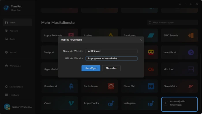Open Feedback in sidebar

(x=17, y=95)
